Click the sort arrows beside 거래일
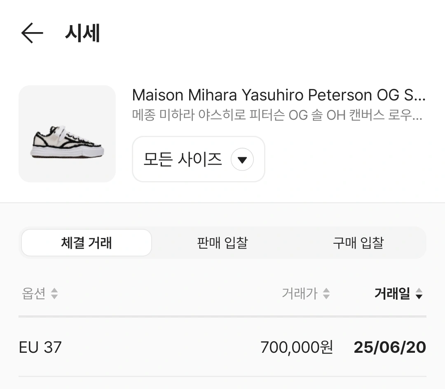This screenshot has width=445, height=389. pyautogui.click(x=419, y=293)
